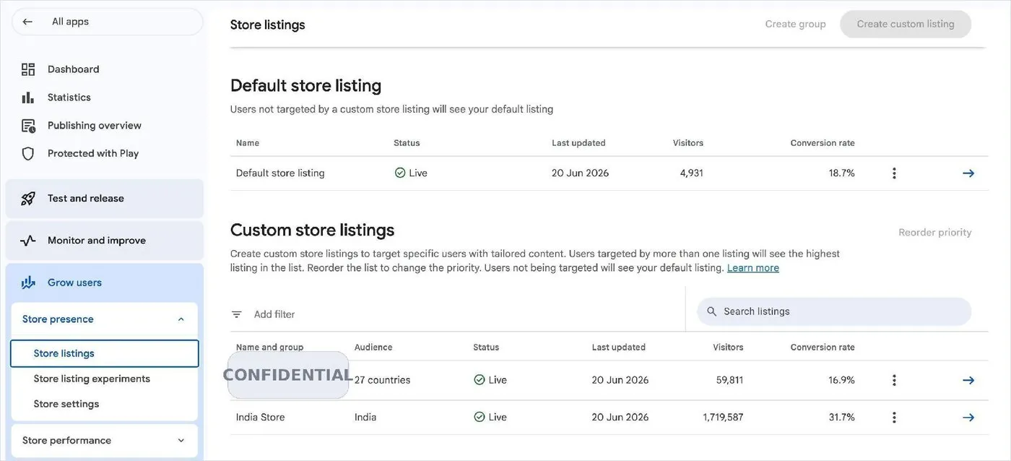The image size is (1011, 461).
Task: Open Store settings
Action: (66, 404)
